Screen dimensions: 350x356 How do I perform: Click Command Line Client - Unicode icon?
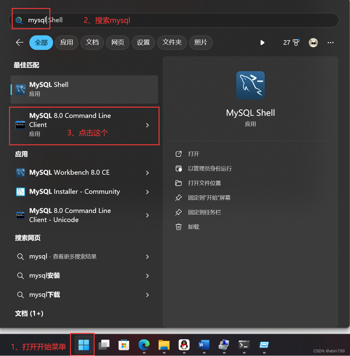pos(21,215)
